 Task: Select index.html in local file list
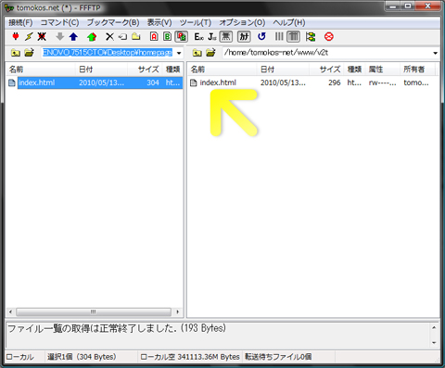(x=37, y=82)
